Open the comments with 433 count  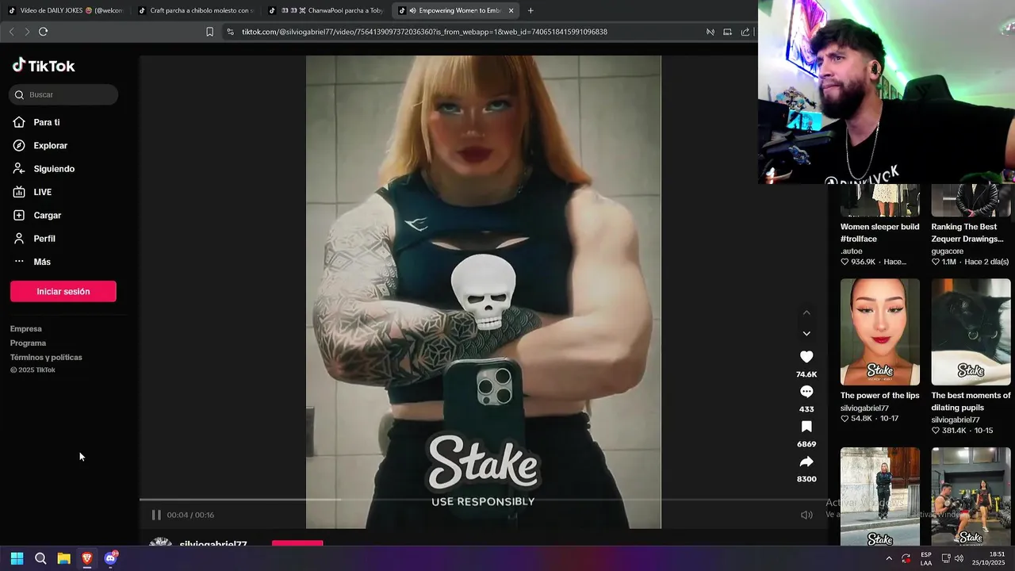[x=806, y=392]
